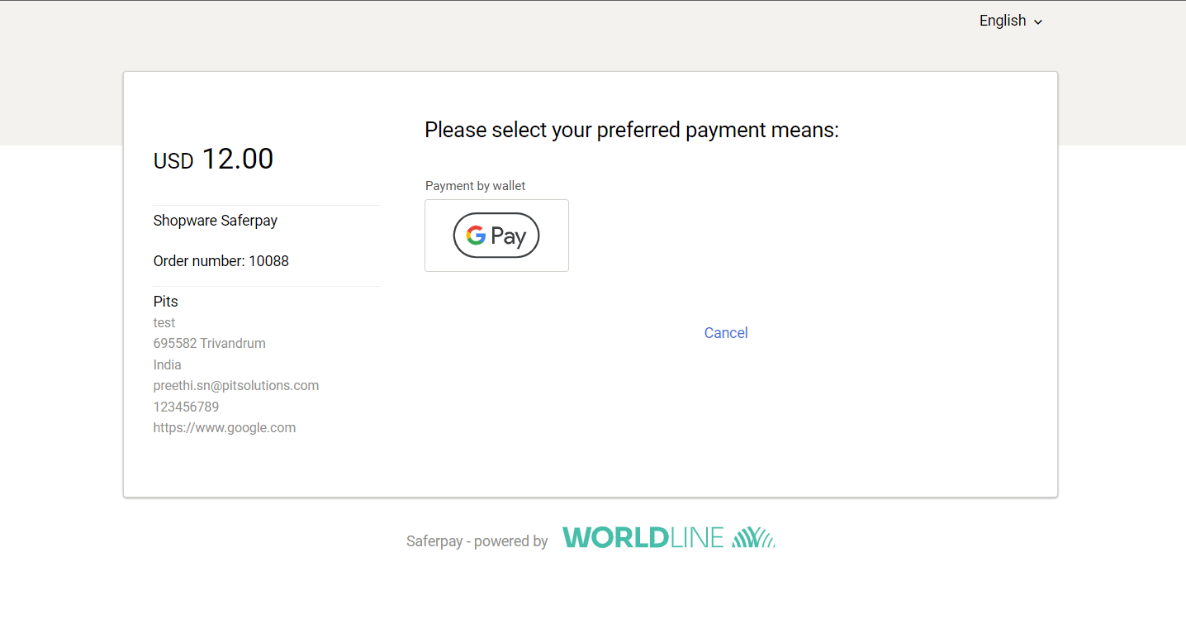The width and height of the screenshot is (1186, 638).
Task: Click the Payment by wallet label
Action: coord(476,186)
